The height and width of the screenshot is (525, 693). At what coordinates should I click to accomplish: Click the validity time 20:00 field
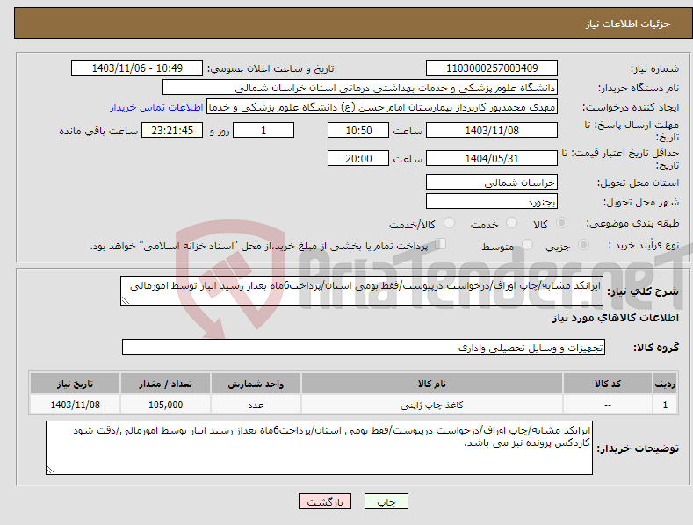tap(358, 158)
